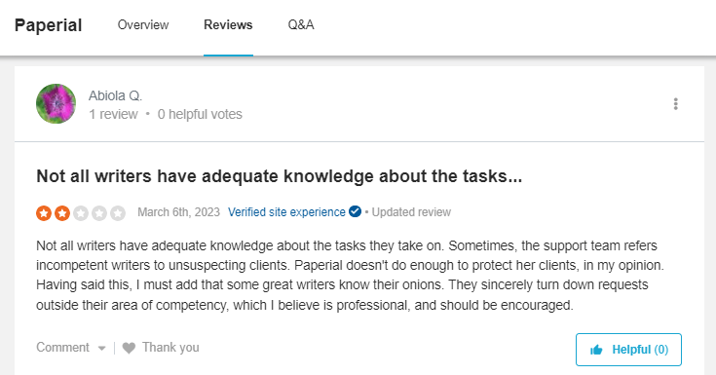Viewport: 716px width, 375px height.
Task: Open the review title about writers' knowledge
Action: pos(279,176)
